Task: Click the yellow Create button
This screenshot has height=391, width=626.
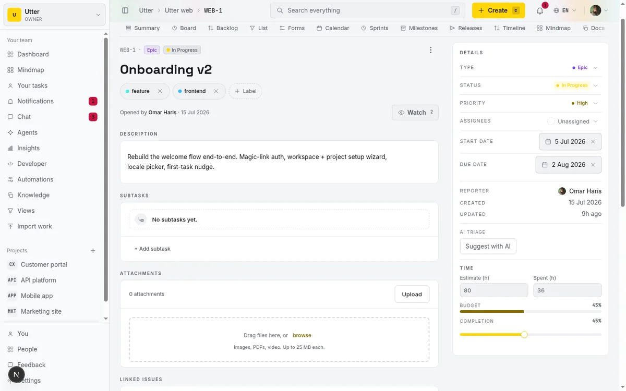Action: (498, 10)
